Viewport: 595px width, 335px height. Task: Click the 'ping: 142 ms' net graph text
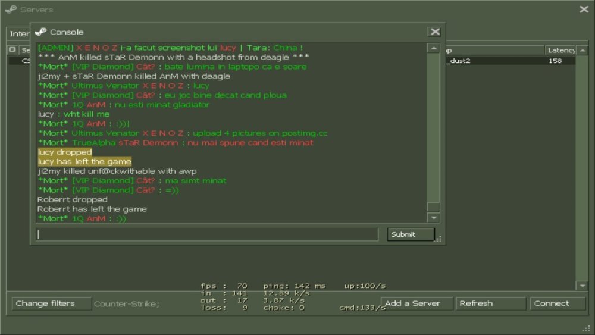coord(294,286)
